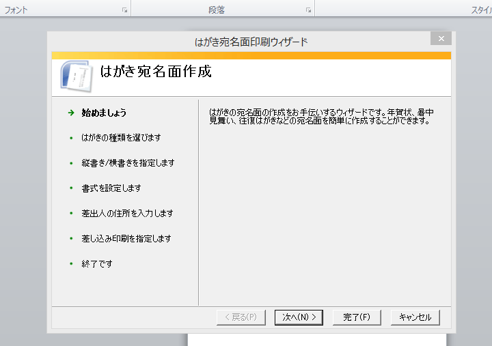Image resolution: width=492 pixels, height=346 pixels.
Task: Close the はがき宛名面印刷ウィザード dialog
Action: pyautogui.click(x=441, y=38)
